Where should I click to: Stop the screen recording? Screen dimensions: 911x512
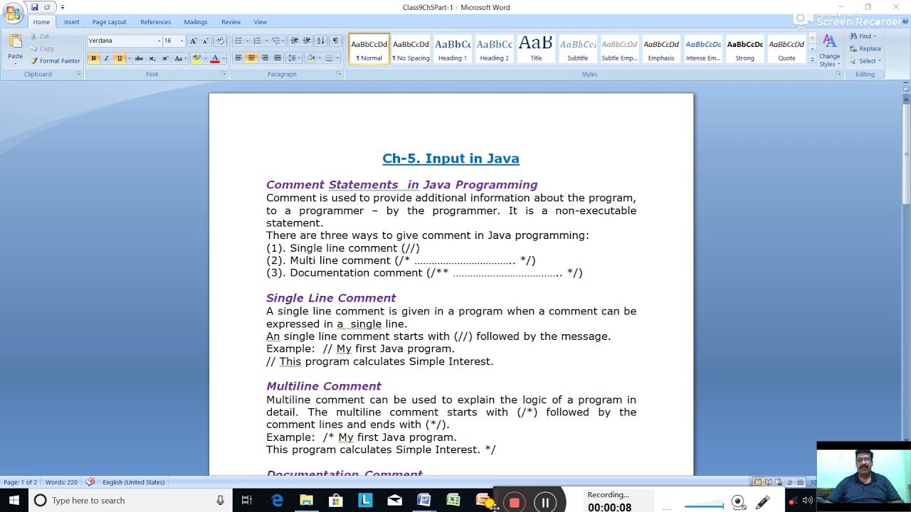click(515, 502)
